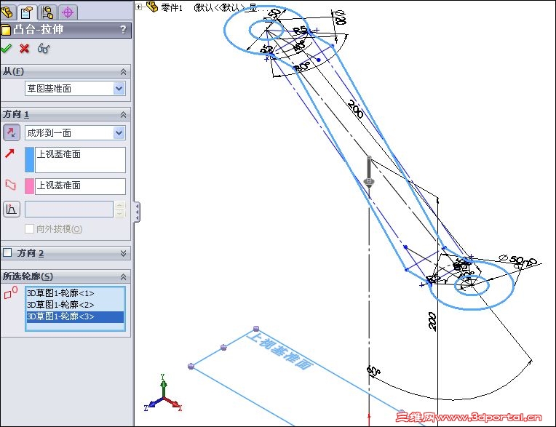Expand the 方向2 section chevron
The height and width of the screenshot is (427, 556).
pos(123,253)
